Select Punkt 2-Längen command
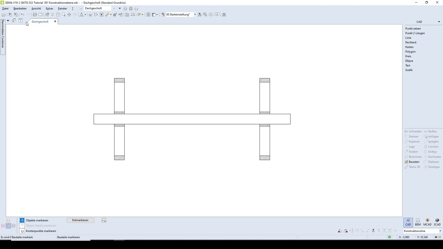 pyautogui.click(x=415, y=33)
